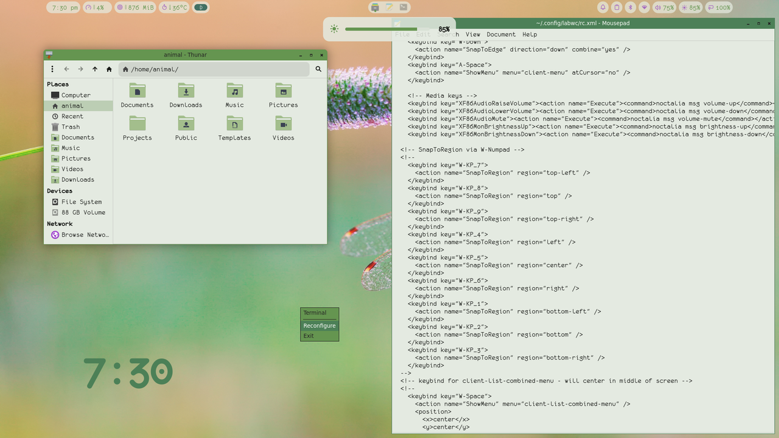The image size is (779, 438).
Task: Choose Terminal from the desktop context menu
Action: 320,313
